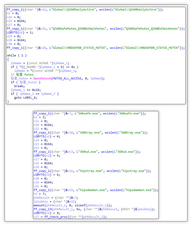Select the ff_copy_13 call line
The image size is (192, 226).
94,209
